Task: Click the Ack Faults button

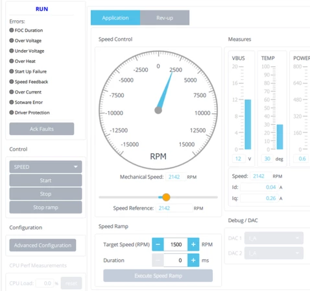Action: point(42,129)
